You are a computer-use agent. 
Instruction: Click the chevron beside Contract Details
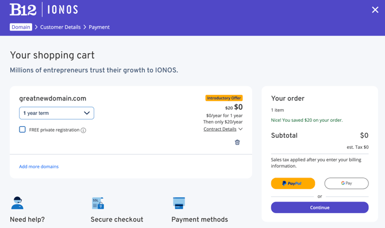click(241, 129)
